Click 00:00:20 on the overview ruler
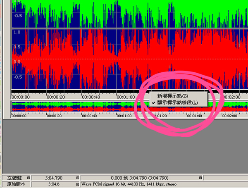Screen dimensions: 248x188 point(54,116)
